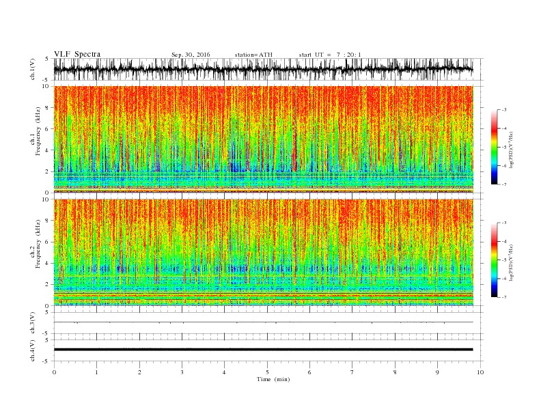Image resolution: width=541 pixels, height=418 pixels.
Task: Click the thick ch.4 voltage trace band
Action: (263, 350)
